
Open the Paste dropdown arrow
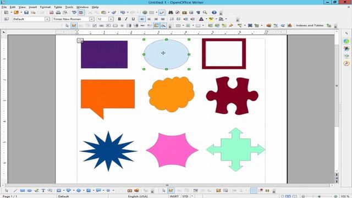point(108,13)
